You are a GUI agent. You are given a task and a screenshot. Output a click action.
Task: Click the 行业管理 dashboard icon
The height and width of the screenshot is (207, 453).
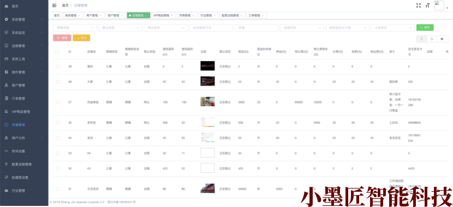(7, 191)
